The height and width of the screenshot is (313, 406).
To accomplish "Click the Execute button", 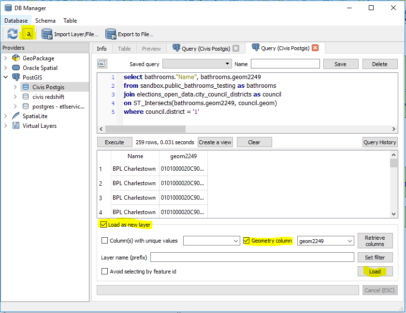I will tap(114, 142).
